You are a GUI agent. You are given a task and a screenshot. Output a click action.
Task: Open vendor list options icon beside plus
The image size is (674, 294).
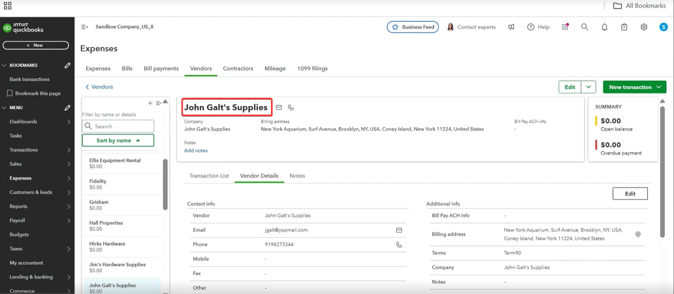pos(158,103)
